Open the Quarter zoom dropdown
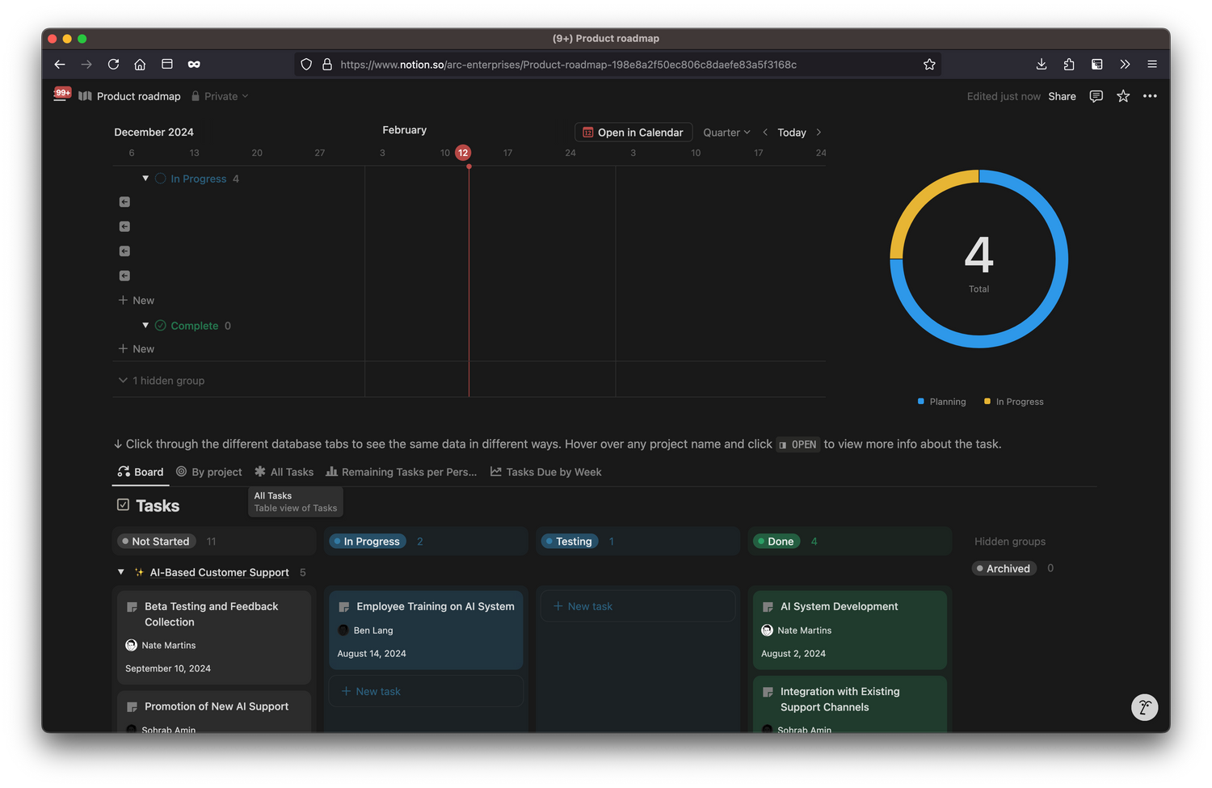Viewport: 1212px width, 788px height. [726, 132]
